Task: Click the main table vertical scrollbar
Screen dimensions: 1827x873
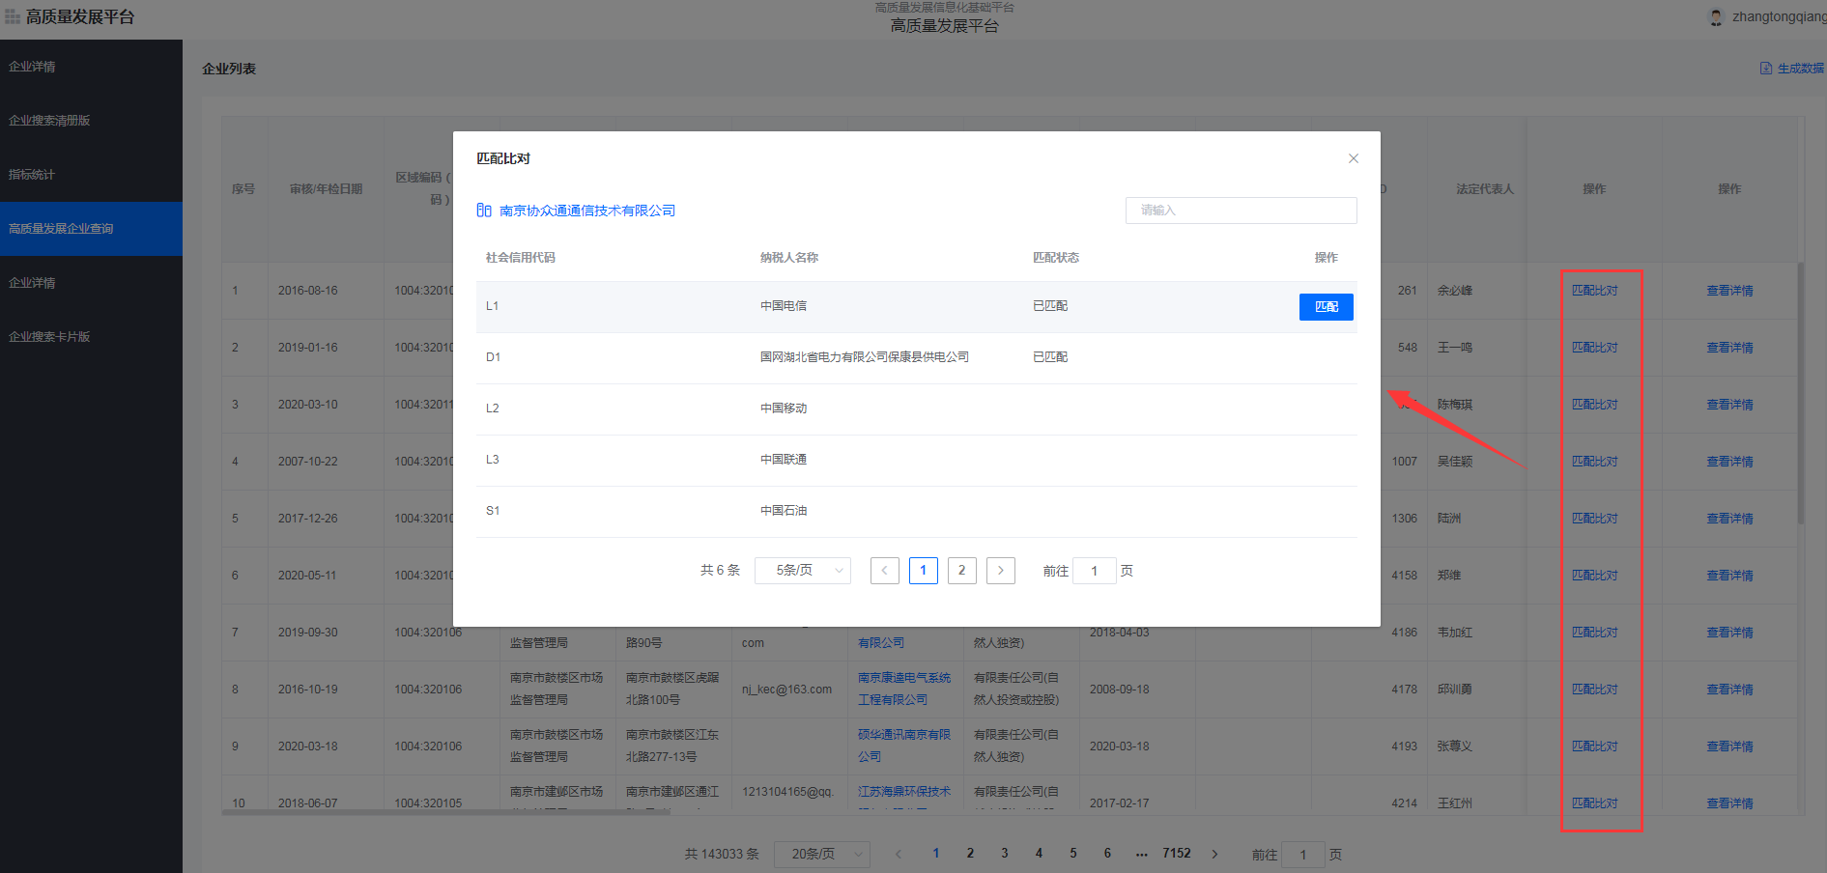Action: (x=1801, y=393)
